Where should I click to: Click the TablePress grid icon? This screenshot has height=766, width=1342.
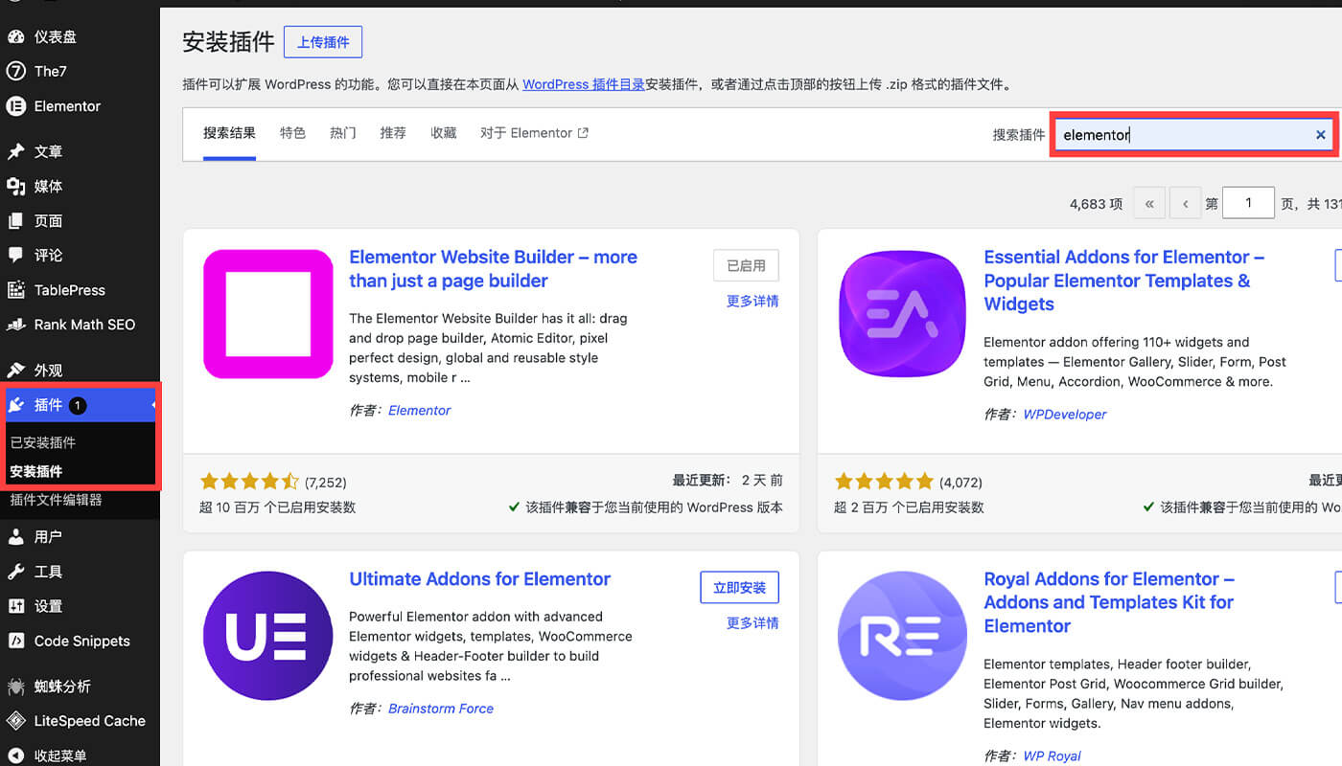(x=15, y=290)
